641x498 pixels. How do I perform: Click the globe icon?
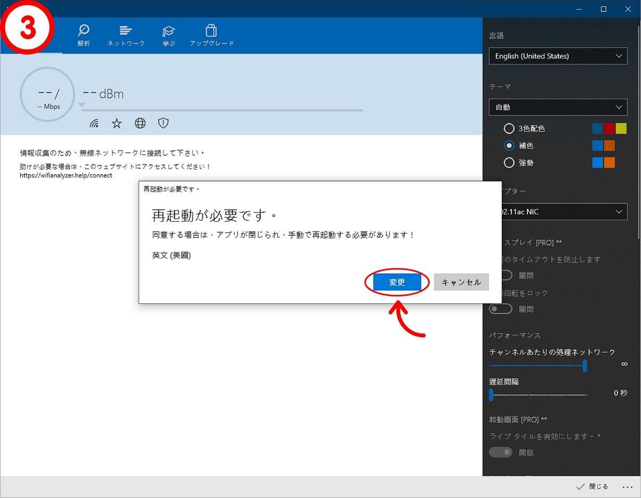point(140,123)
